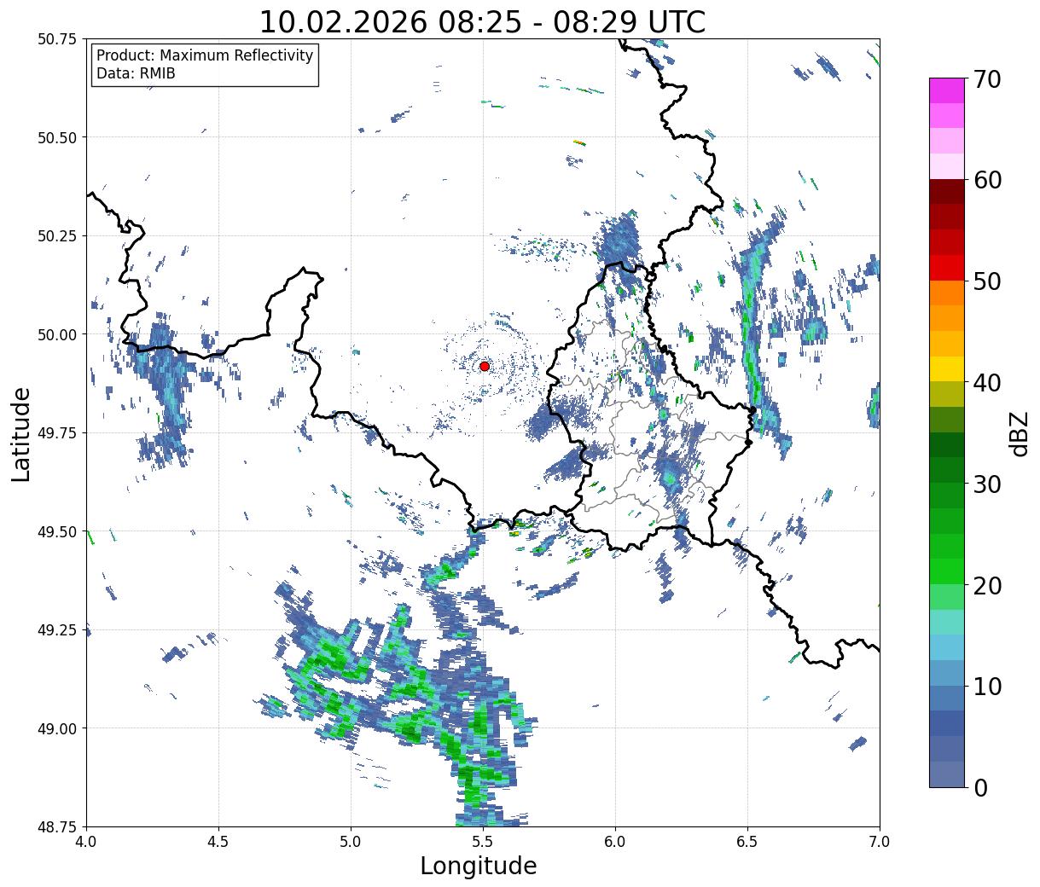Screen dimensions: 1040x887
Task: Click the dark maroon 60 dBZ band
Action: click(947, 192)
